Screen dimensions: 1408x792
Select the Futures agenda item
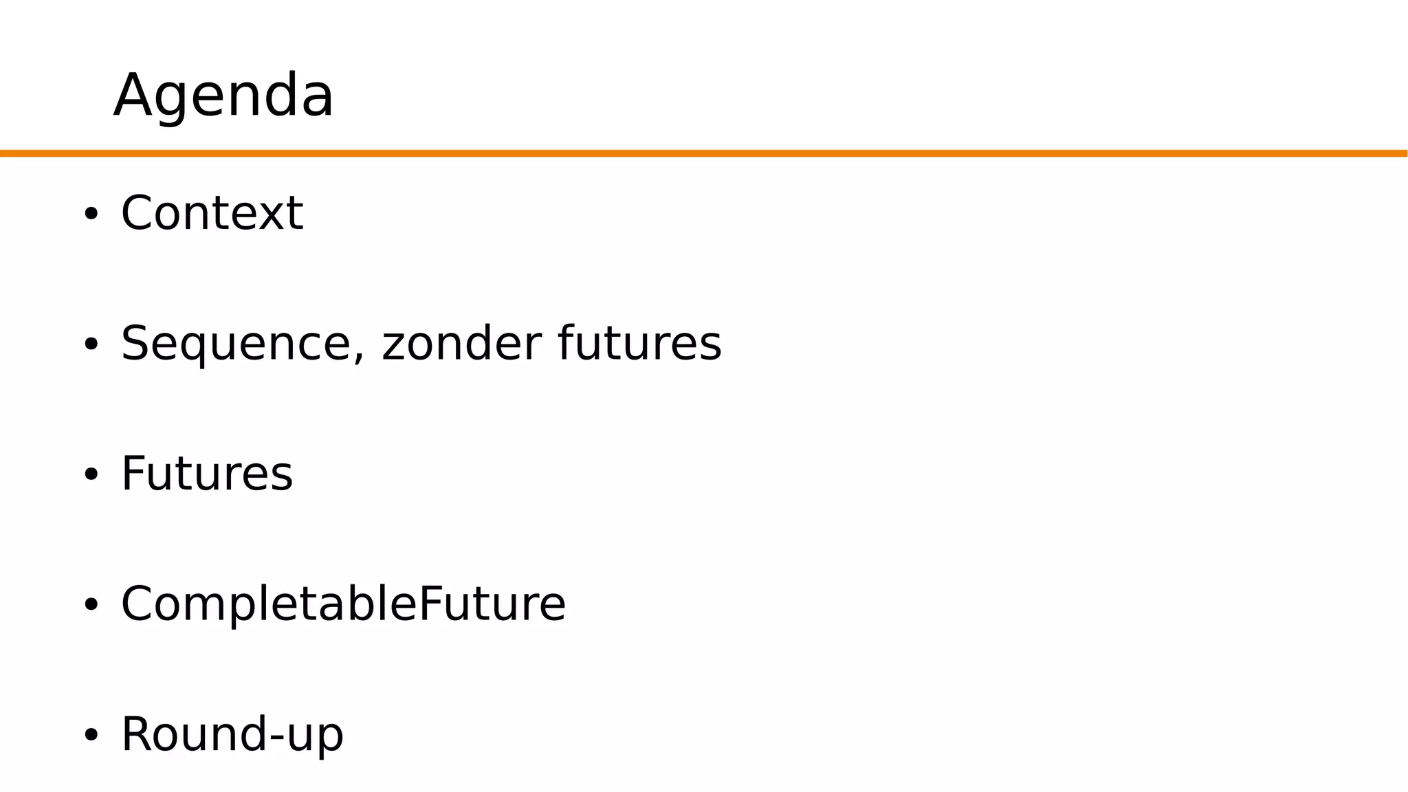206,474
